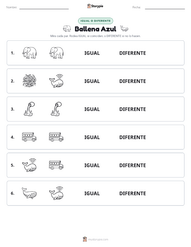Click the small whale beside the title
The image size is (191, 247).
click(x=124, y=29)
